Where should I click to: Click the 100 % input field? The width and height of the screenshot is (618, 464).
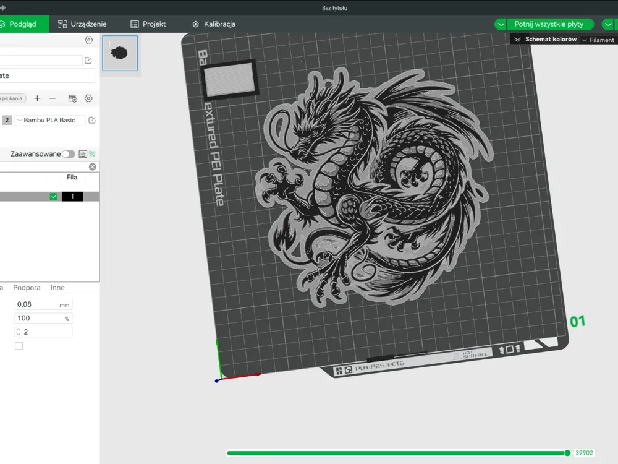43,319
